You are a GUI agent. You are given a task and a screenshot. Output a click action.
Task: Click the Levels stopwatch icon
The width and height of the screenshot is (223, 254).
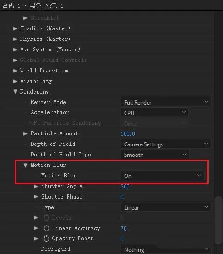pyautogui.click(x=46, y=217)
